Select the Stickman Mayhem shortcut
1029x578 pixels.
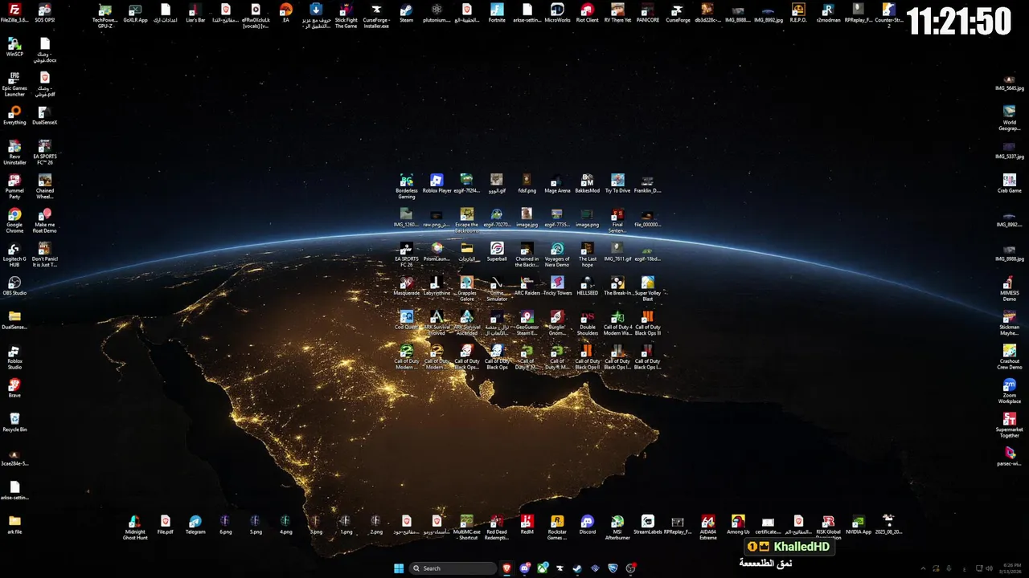(1010, 323)
